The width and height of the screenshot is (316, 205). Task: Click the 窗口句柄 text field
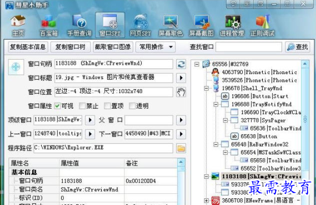click(x=114, y=64)
